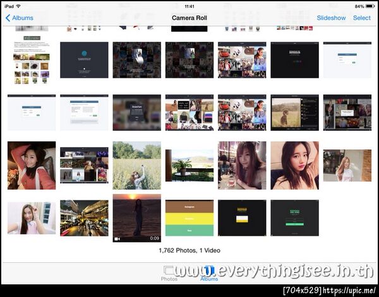Screen dimensions: 379x297
Task: Open the woman with arm raised selfie
Action: click(x=294, y=166)
